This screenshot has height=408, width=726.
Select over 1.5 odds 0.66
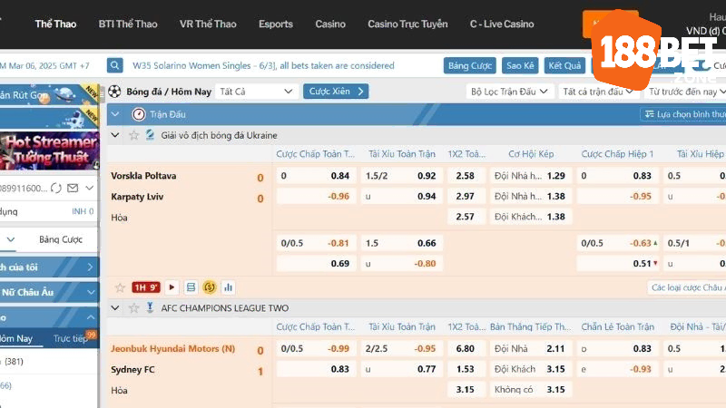tap(401, 243)
